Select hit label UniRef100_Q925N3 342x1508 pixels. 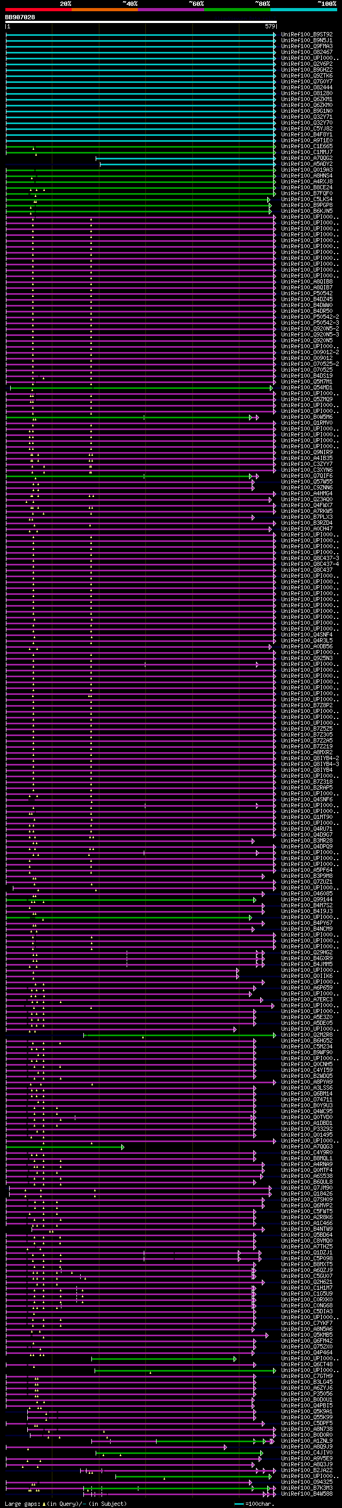tap(307, 658)
